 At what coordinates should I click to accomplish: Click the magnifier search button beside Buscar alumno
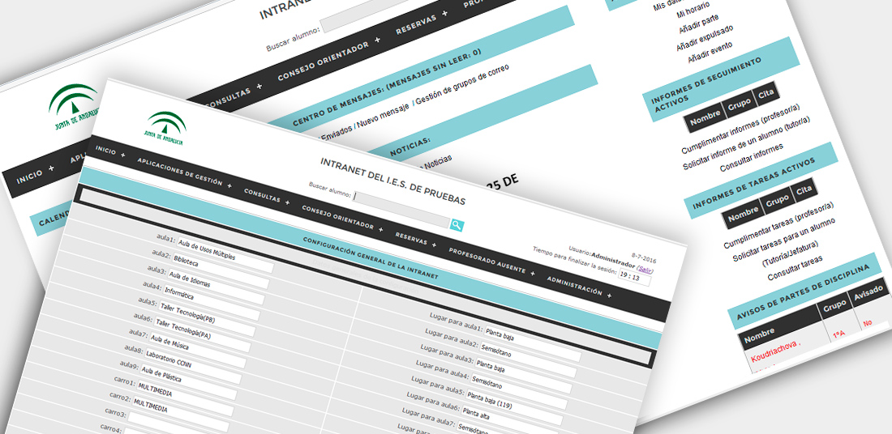457,225
